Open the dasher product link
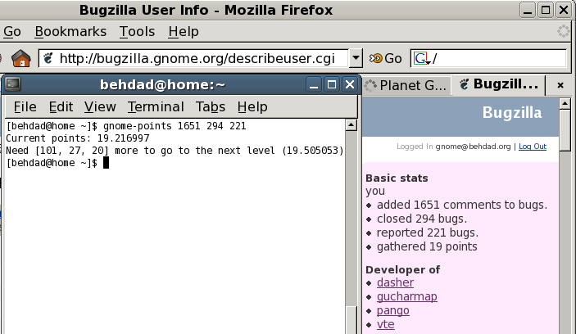The width and height of the screenshot is (576, 334). coord(395,282)
